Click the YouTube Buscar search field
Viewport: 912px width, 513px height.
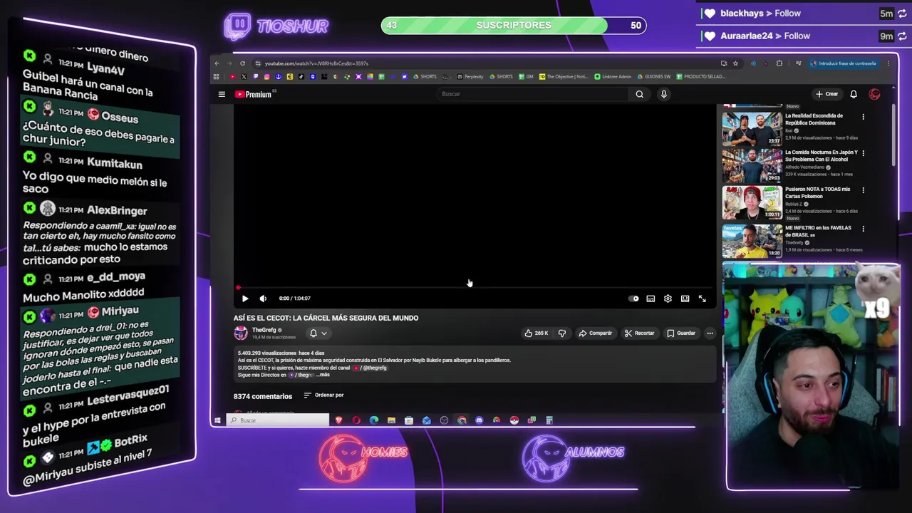pyautogui.click(x=533, y=94)
